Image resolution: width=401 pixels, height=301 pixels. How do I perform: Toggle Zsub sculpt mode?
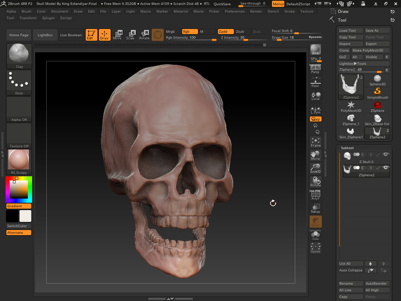[x=243, y=31]
